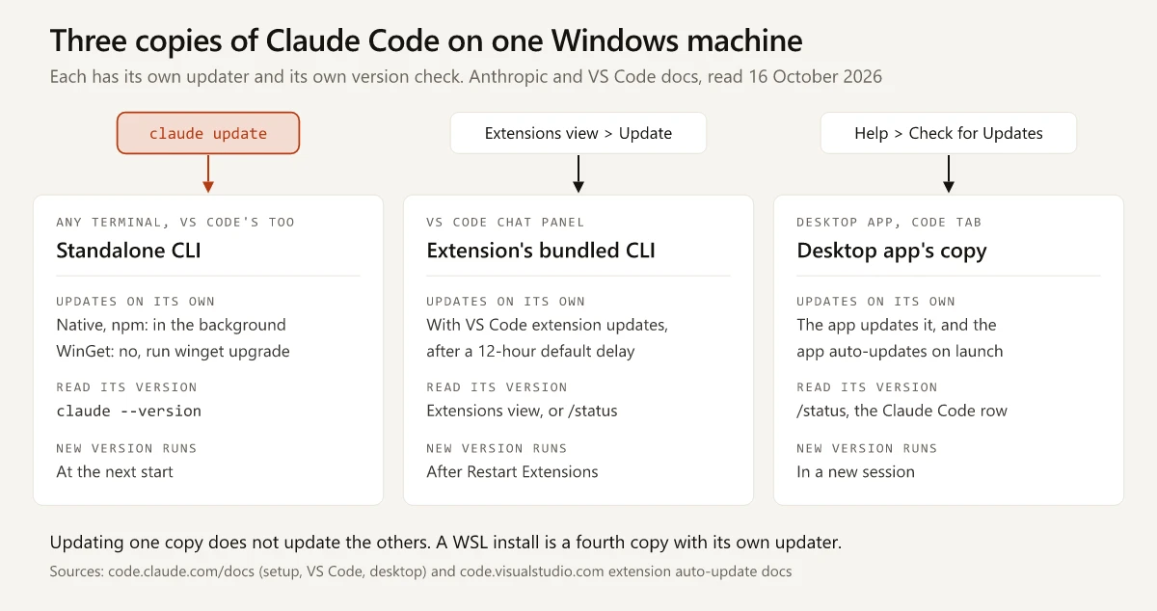The width and height of the screenshot is (1157, 611).
Task: Click the 'Extensions view > Update' box
Action: coord(578,133)
